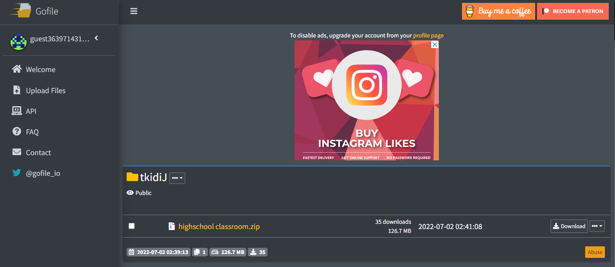Open the file row options dropdown
This screenshot has height=267, width=615.
(597, 226)
